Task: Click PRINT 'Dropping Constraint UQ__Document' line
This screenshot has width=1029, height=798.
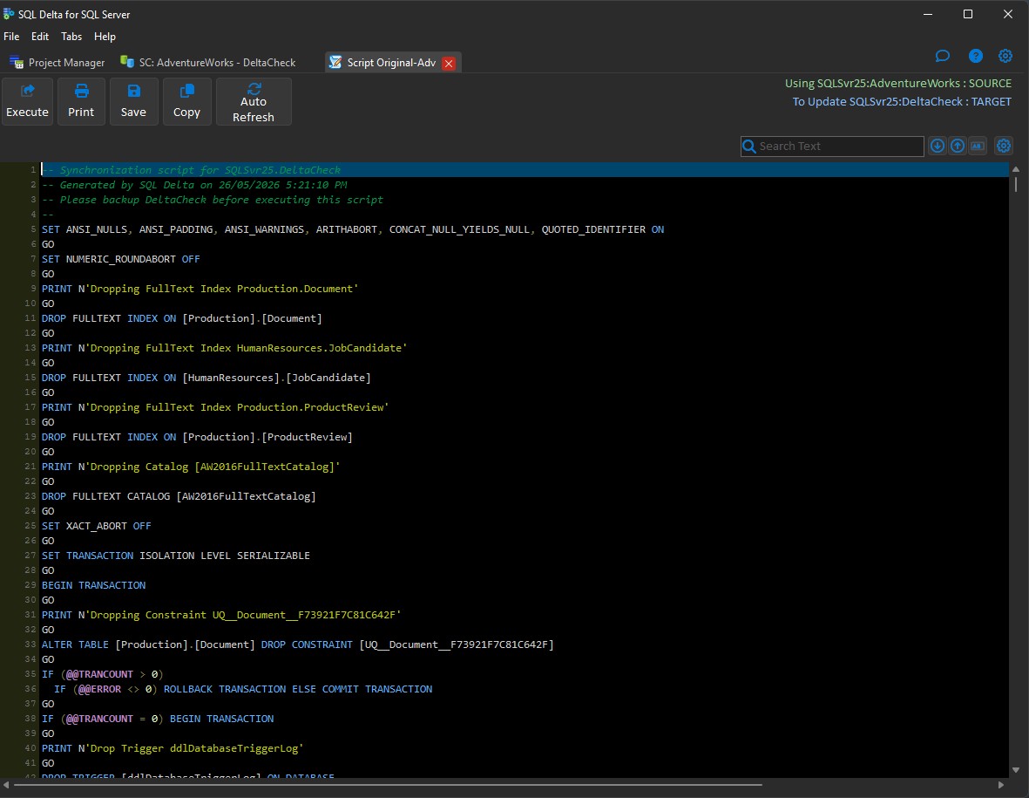Action: [222, 616]
